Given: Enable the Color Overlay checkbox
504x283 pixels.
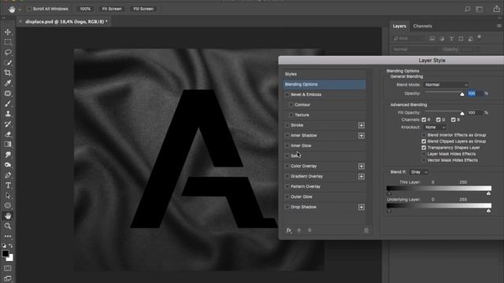Looking at the screenshot, I should click(x=287, y=166).
